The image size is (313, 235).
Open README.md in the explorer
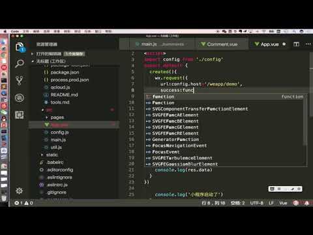coord(64,95)
